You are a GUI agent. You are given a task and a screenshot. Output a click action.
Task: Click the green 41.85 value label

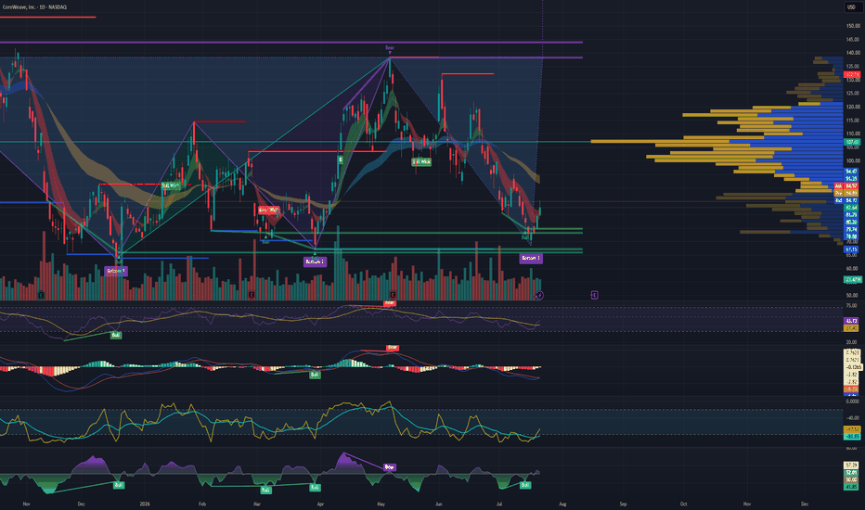tap(851, 487)
